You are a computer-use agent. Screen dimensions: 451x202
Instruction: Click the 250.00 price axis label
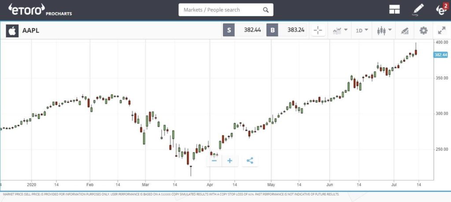tap(441, 149)
